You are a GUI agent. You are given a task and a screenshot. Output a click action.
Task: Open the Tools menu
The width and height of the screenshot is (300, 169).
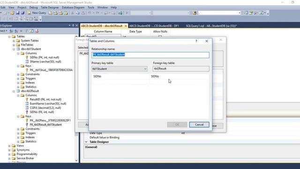click(91, 8)
